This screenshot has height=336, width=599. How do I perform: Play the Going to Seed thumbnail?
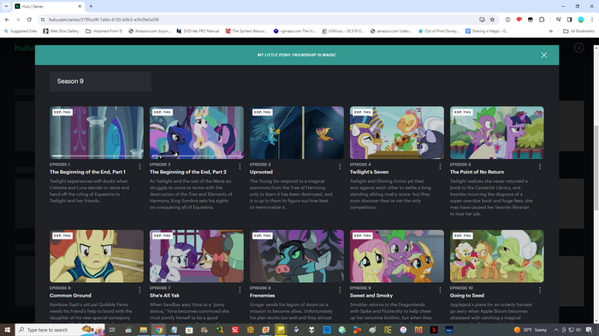click(x=497, y=256)
